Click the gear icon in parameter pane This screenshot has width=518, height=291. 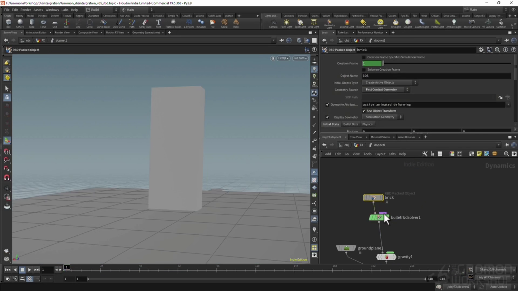481,50
